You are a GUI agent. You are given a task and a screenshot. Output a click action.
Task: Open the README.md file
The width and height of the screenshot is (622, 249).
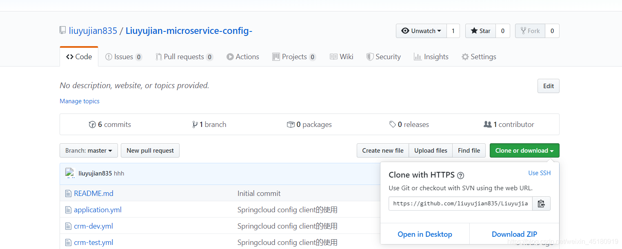94,193
